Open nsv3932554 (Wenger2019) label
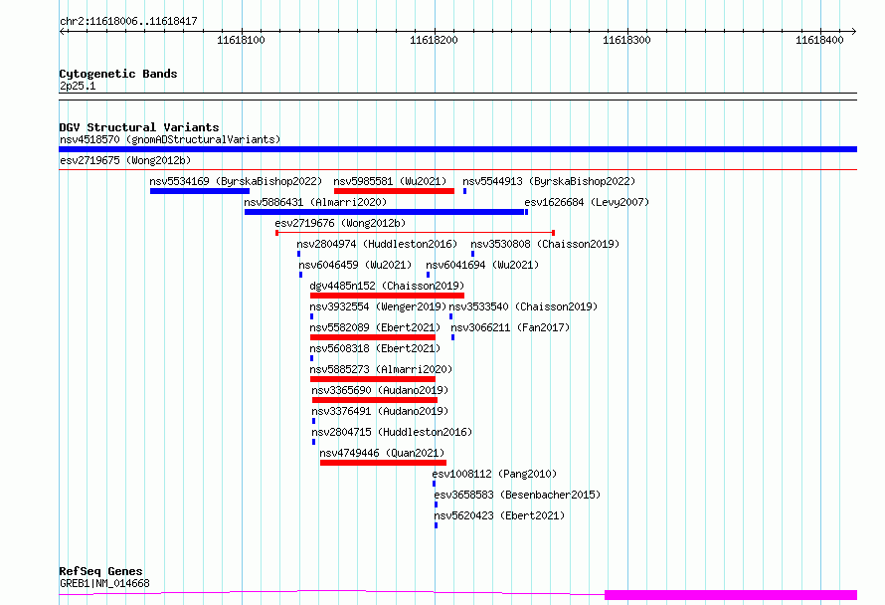Screen dimensions: 885x605 pyautogui.click(x=378, y=306)
